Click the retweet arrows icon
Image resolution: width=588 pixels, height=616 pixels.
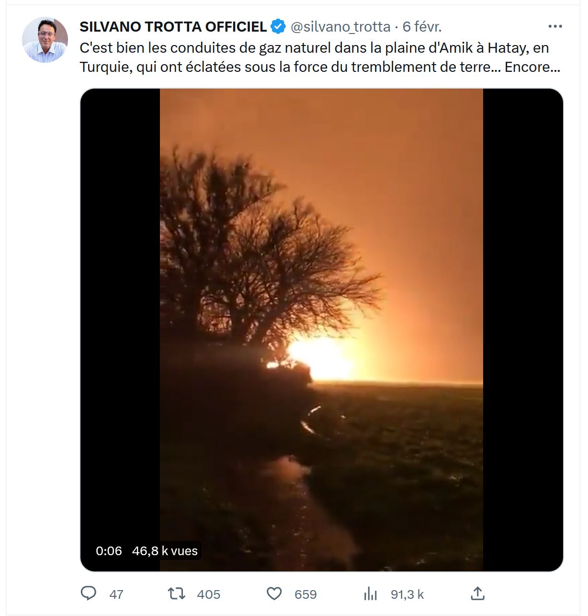point(177,594)
